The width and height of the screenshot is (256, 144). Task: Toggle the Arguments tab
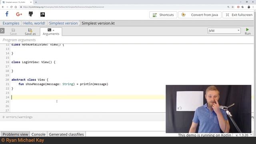(x=51, y=32)
